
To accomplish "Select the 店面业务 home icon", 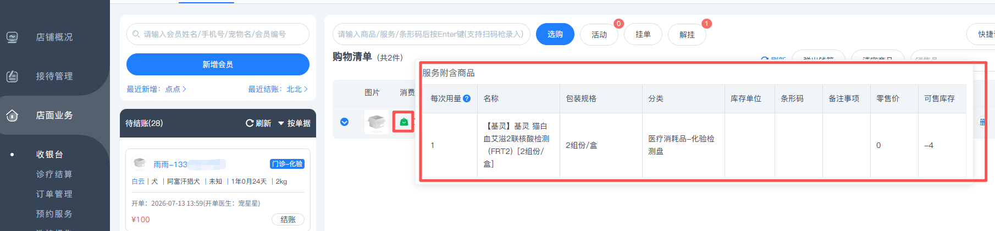I will coord(12,116).
